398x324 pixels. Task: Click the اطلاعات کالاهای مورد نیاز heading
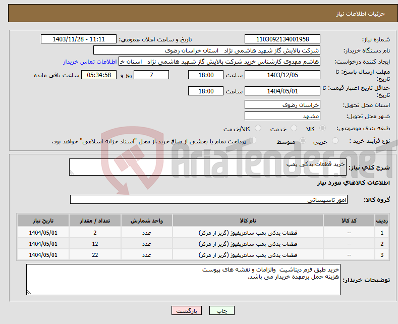coord(353,183)
